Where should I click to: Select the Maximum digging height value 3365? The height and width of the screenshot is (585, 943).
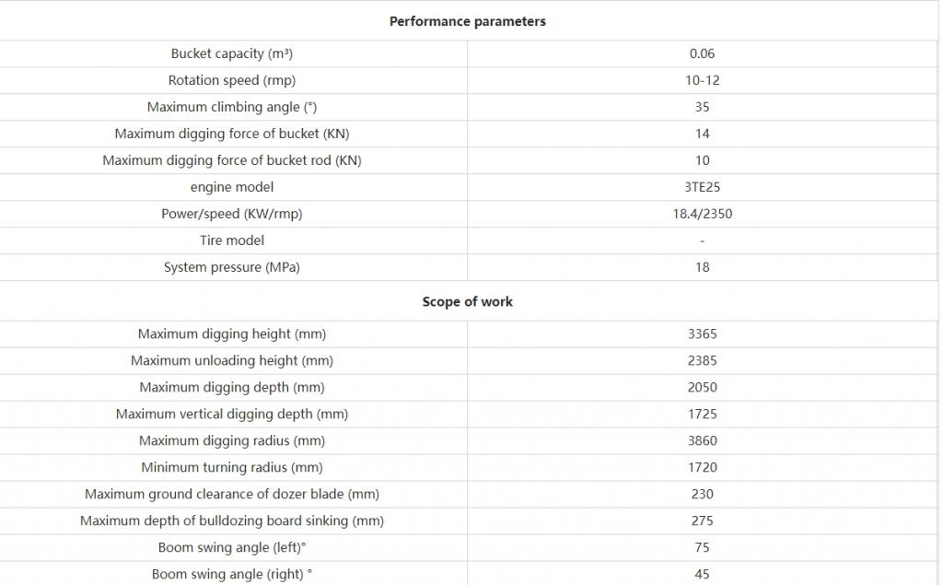pyautogui.click(x=702, y=334)
